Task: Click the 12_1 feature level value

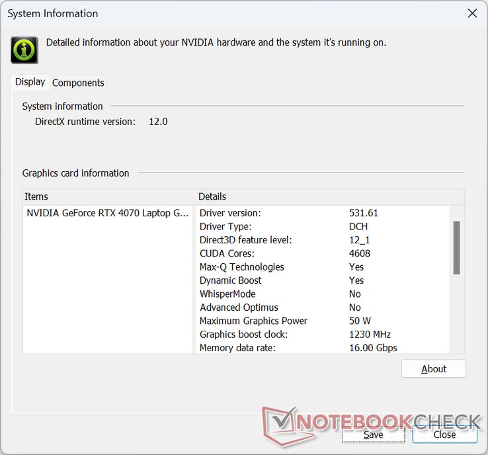Action: click(360, 240)
